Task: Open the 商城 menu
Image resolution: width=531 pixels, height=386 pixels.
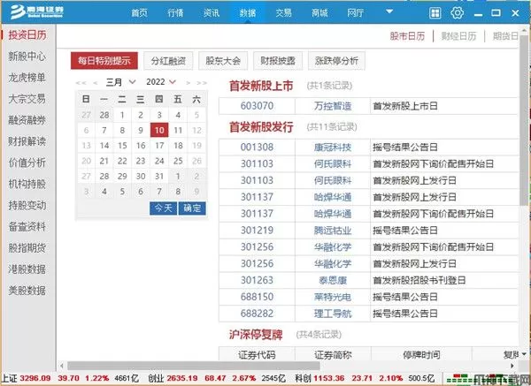Action: (319, 13)
